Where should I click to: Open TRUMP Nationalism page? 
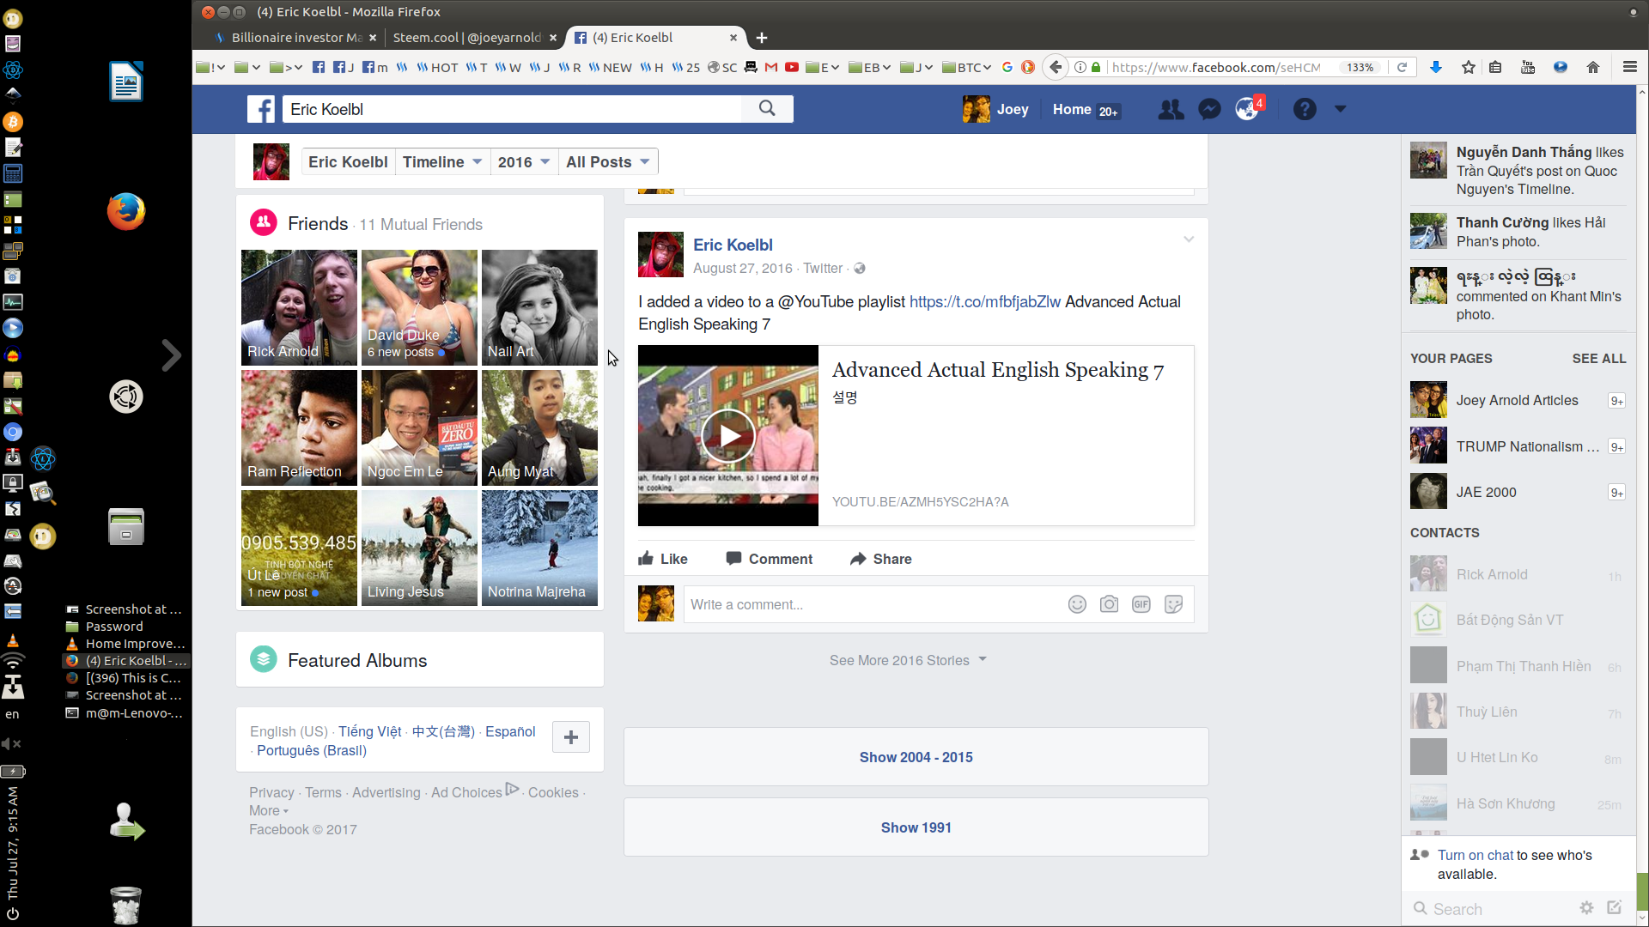pyautogui.click(x=1518, y=446)
